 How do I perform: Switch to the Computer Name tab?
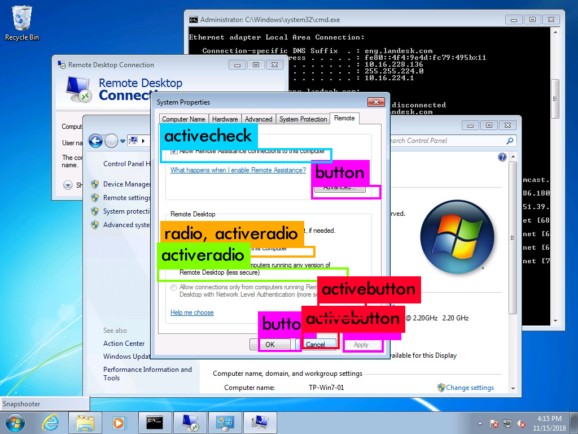pyautogui.click(x=183, y=119)
